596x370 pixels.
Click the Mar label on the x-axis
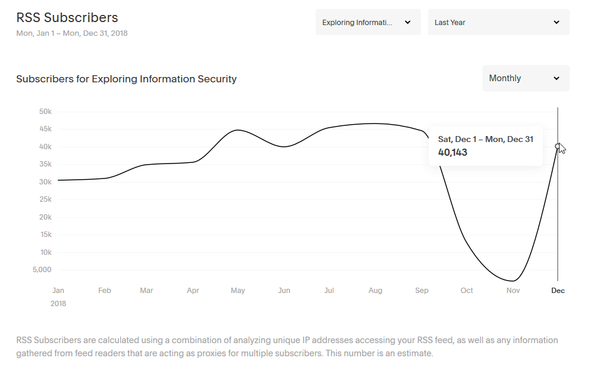[146, 290]
